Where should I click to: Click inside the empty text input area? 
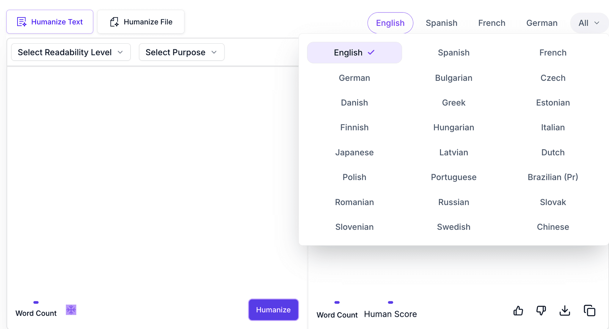[x=149, y=178]
